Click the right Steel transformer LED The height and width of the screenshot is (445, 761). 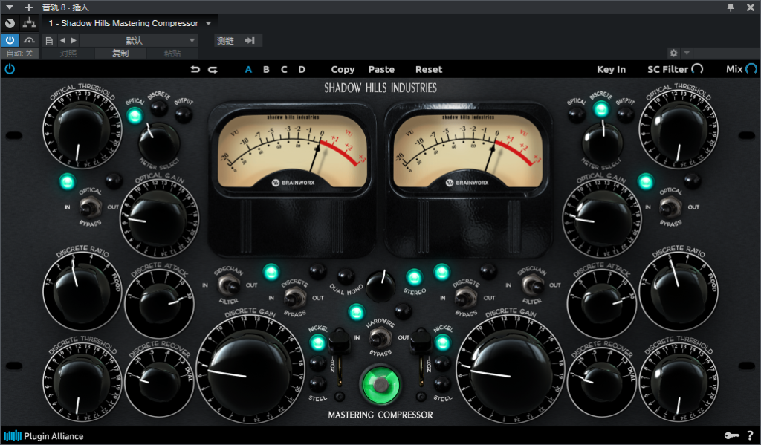click(442, 384)
